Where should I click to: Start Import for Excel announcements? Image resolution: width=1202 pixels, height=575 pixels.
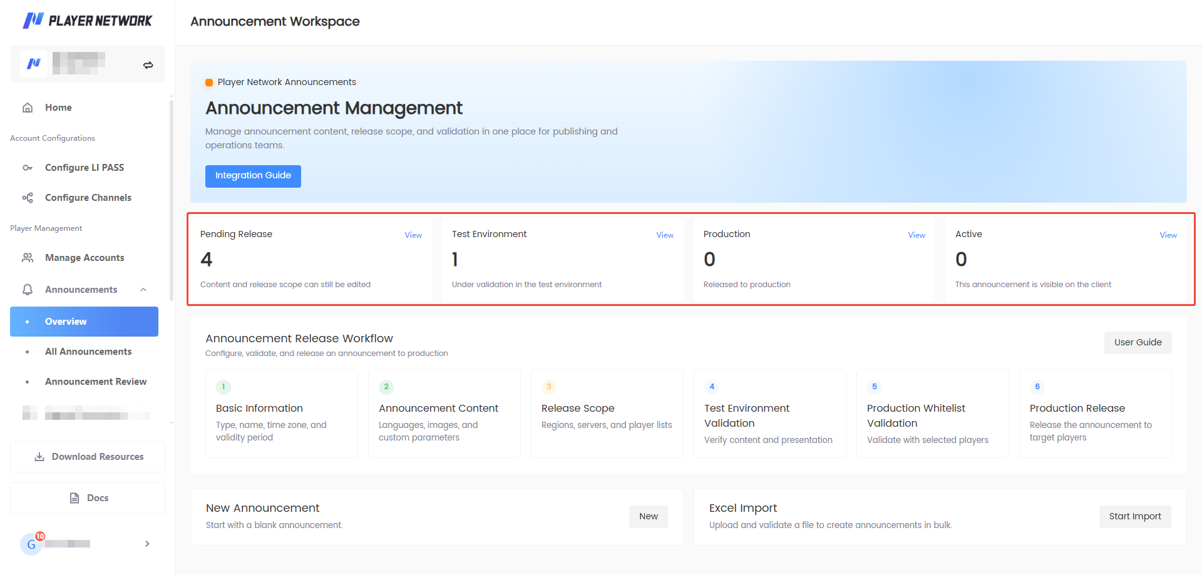pyautogui.click(x=1134, y=516)
